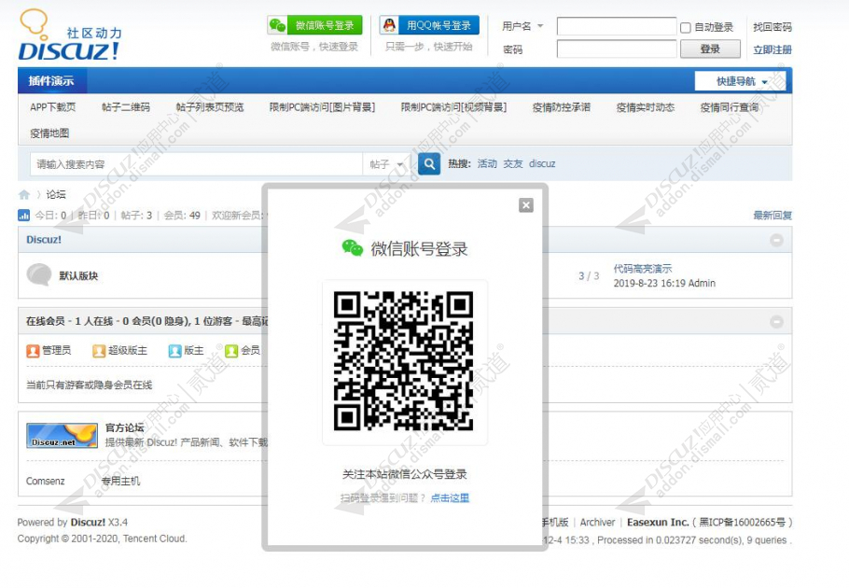Open forum statistics chart icon
The image size is (849, 588).
tap(24, 216)
